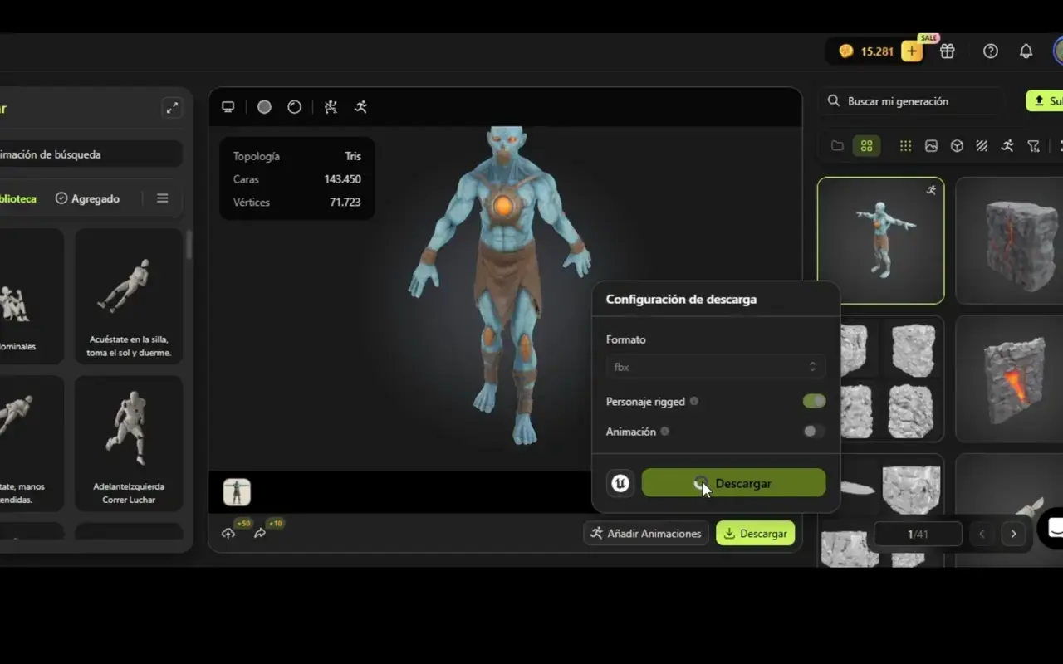Select the monitor render view icon
1063x664 pixels.
click(228, 107)
